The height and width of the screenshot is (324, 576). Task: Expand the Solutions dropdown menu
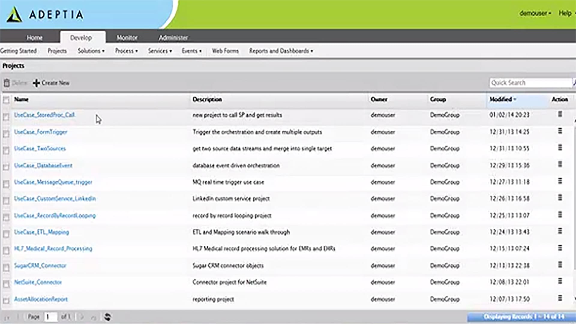pos(91,51)
